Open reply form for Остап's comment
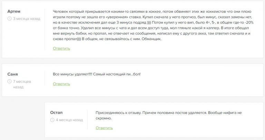 (104, 128)
